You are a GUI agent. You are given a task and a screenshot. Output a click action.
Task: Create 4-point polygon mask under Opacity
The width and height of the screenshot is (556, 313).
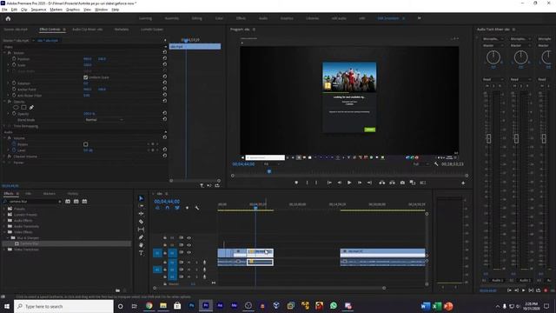[x=23, y=107]
